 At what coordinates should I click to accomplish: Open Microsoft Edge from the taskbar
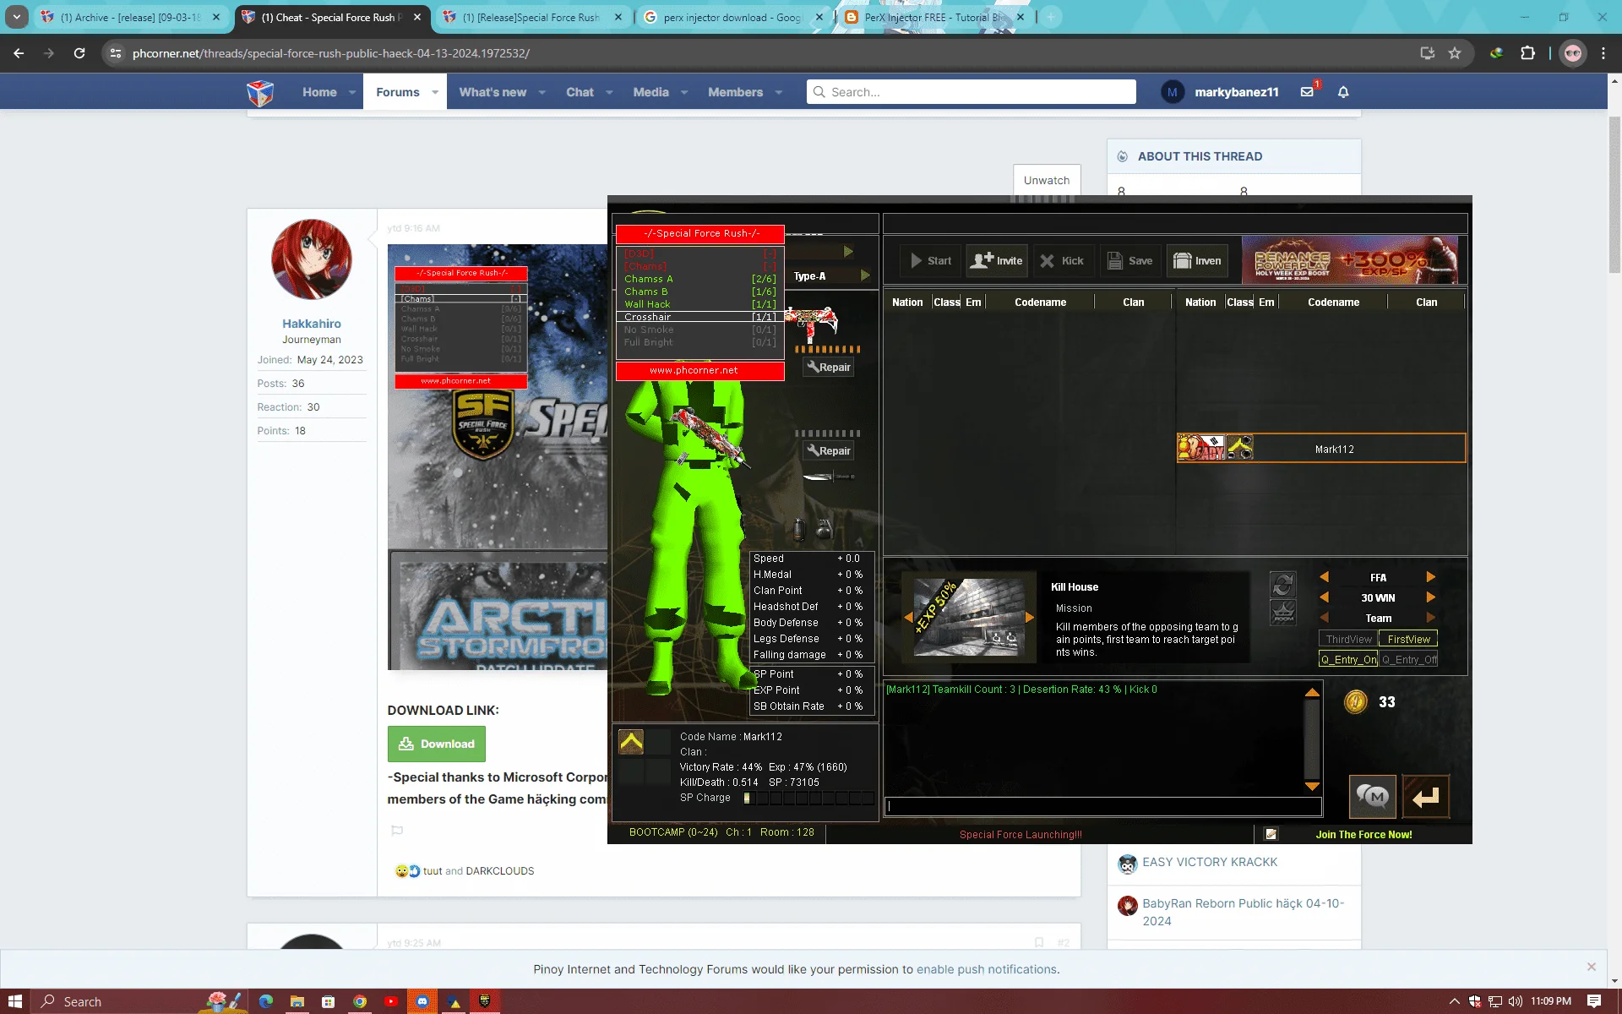pyautogui.click(x=266, y=1001)
